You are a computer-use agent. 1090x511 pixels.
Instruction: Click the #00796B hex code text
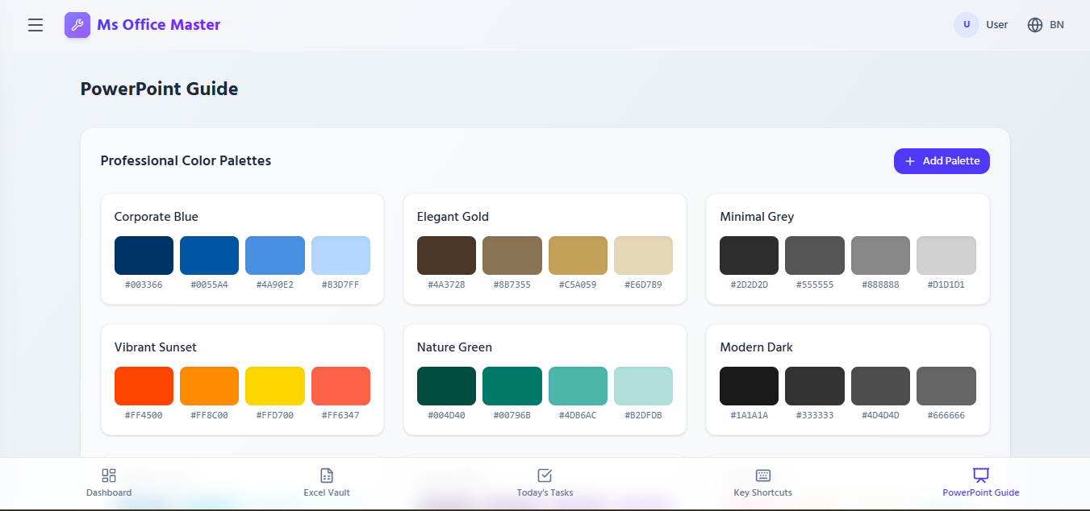[x=512, y=415]
